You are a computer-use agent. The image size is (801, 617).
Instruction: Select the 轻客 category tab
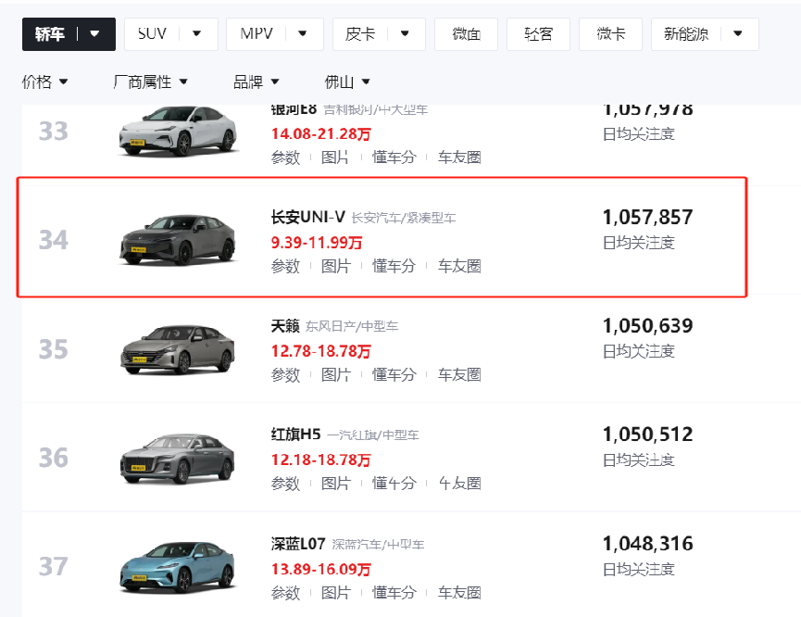(538, 34)
